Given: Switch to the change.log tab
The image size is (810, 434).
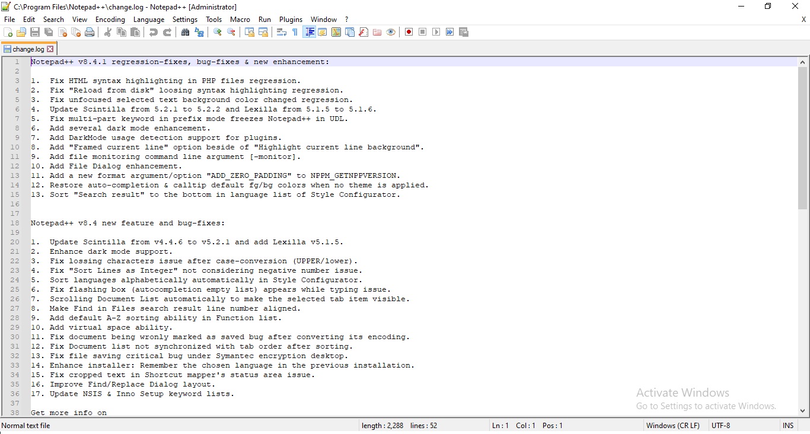Looking at the screenshot, I should click(x=27, y=49).
